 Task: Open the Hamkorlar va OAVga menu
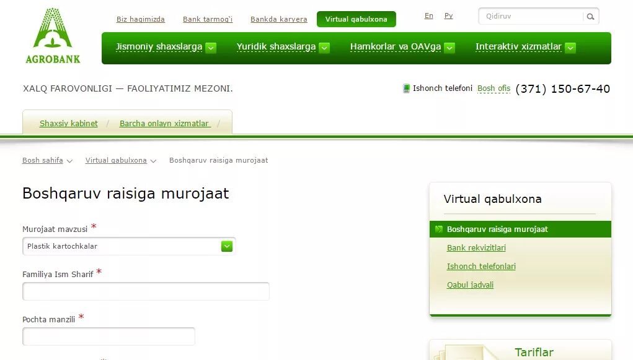click(x=396, y=47)
